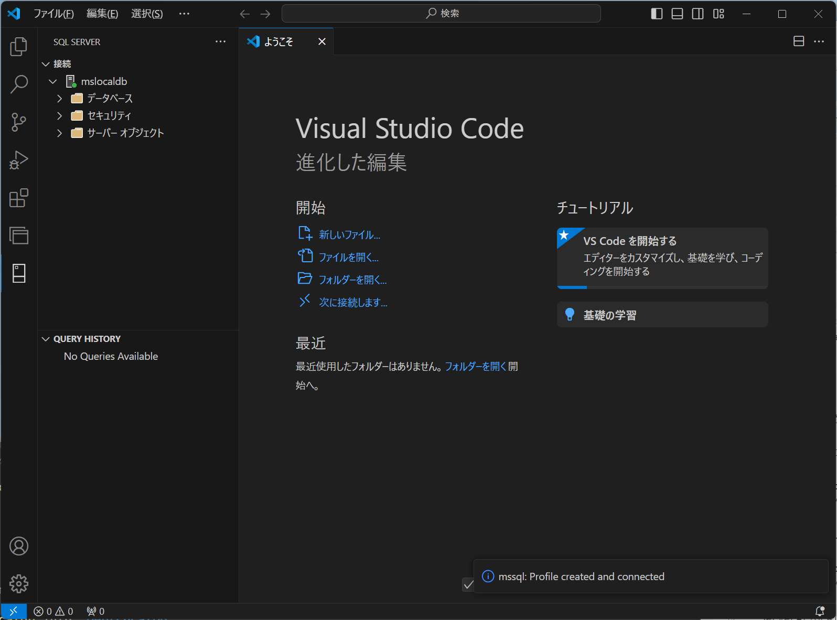This screenshot has height=620, width=837.
Task: Open editor more actions ellipsis
Action: point(819,41)
